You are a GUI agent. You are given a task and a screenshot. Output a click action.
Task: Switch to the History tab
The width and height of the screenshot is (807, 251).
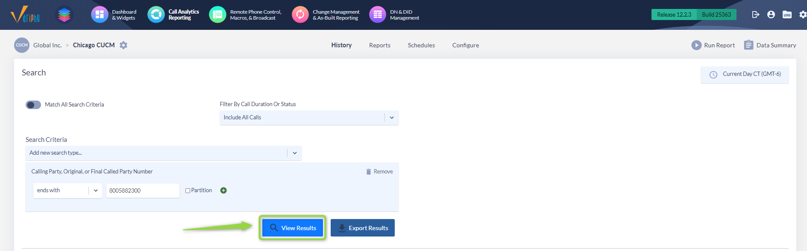coord(341,45)
